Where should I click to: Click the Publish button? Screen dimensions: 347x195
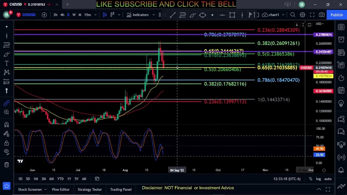(x=337, y=15)
